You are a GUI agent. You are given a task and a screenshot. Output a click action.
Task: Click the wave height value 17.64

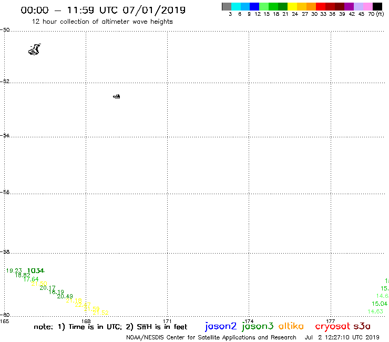point(31,279)
